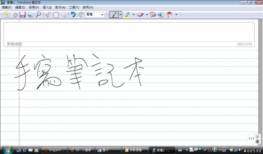Viewport: 263px width, 154px height.
Task: Click the Find magnifier icon
Action: 39,15
